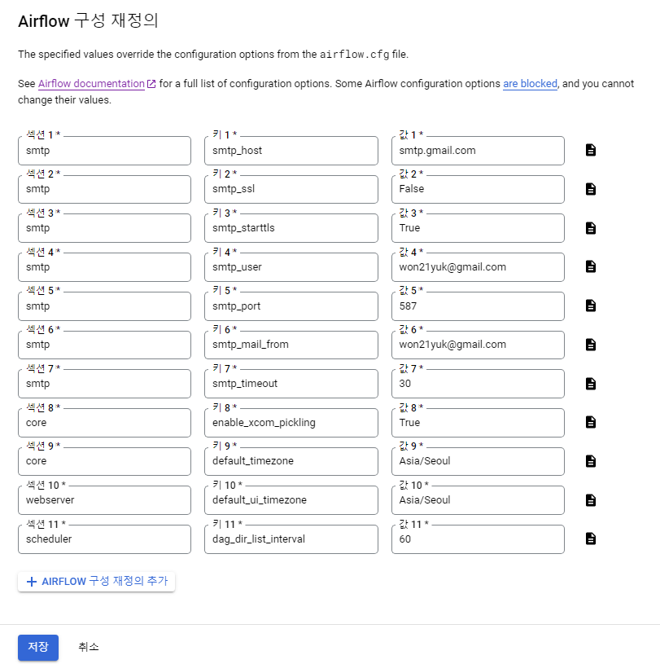The image size is (660, 664).
Task: Click the document icon for dag_dir_list_interval row
Action: click(590, 539)
